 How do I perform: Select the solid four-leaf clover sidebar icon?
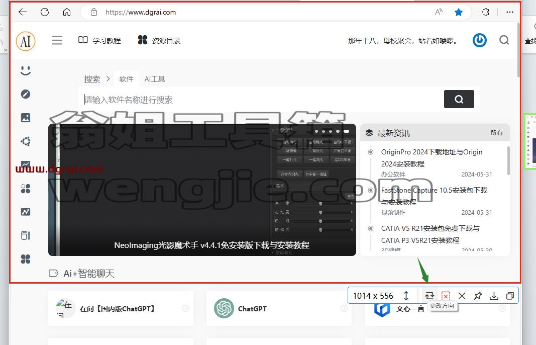(x=26, y=259)
